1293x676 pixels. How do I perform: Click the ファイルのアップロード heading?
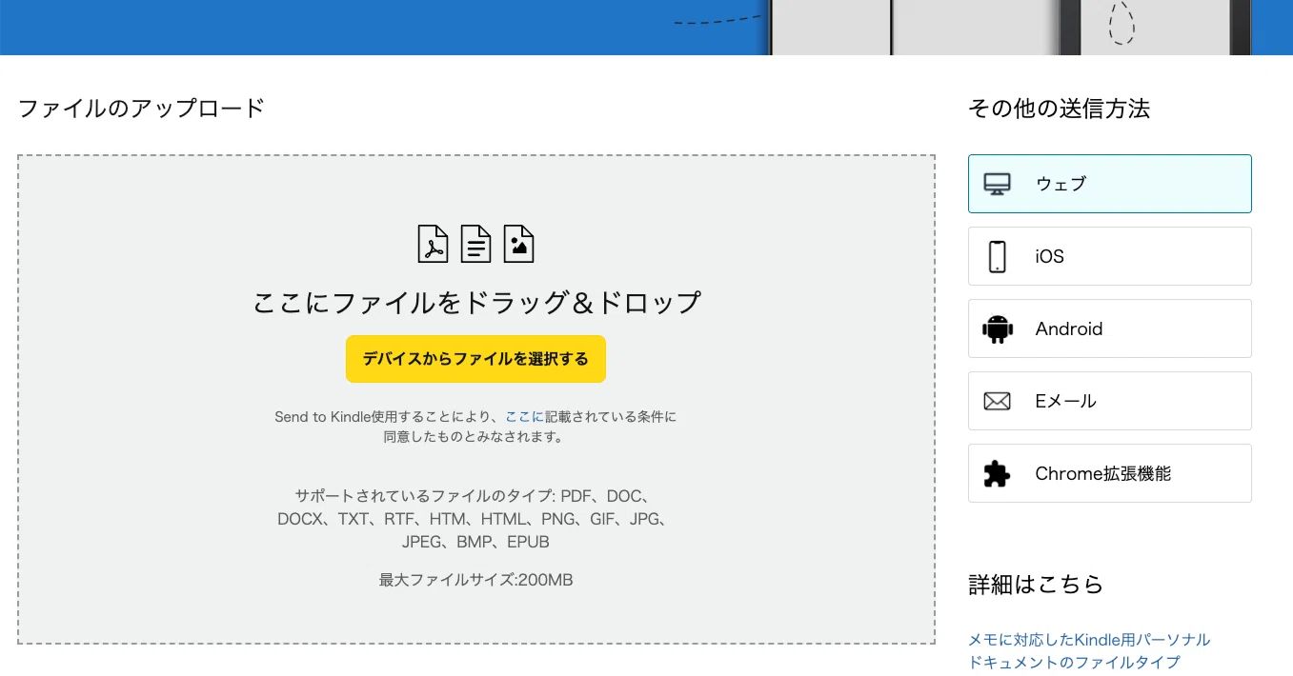pyautogui.click(x=141, y=108)
